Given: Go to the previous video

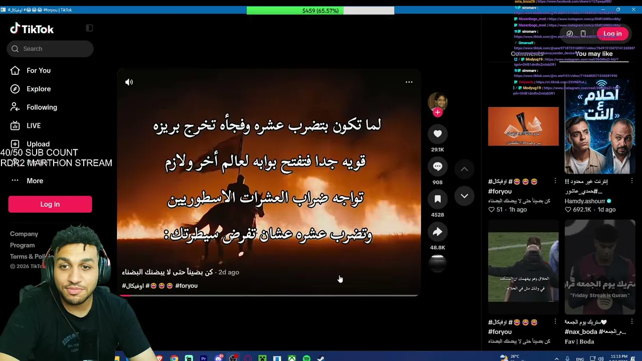Looking at the screenshot, I should click(x=464, y=169).
